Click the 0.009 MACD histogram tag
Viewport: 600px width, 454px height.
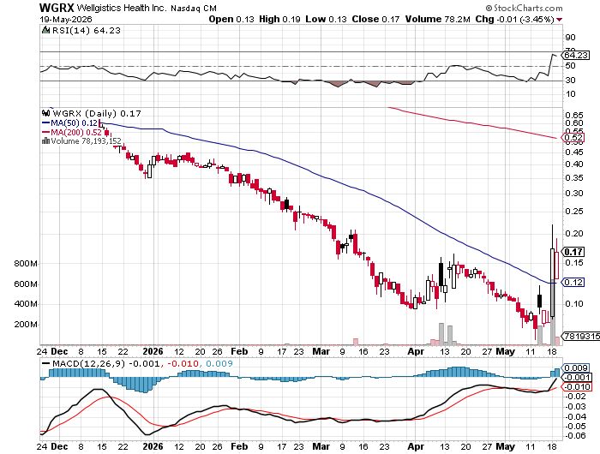(x=576, y=368)
